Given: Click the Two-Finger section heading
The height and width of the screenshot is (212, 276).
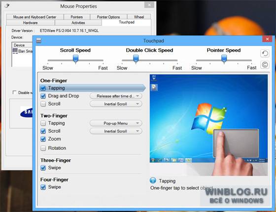Looking at the screenshot, I should tap(54, 116).
